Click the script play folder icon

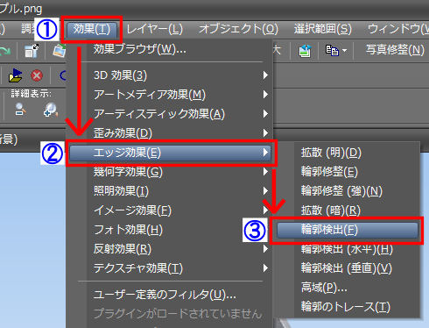tap(15, 75)
